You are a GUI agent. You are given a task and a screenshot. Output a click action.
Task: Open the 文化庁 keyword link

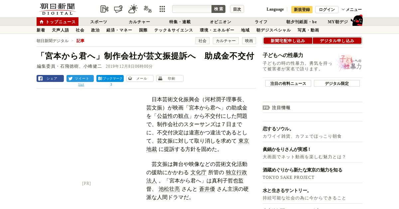click(x=199, y=173)
